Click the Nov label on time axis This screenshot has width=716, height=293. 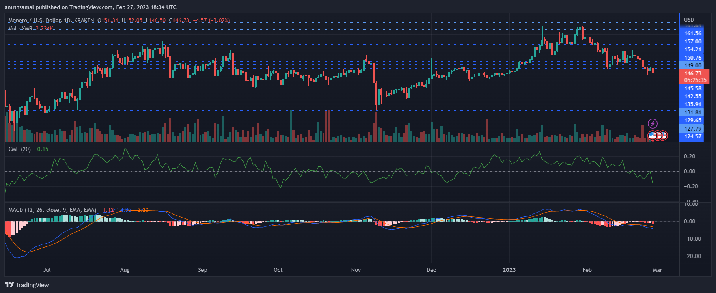(x=356, y=270)
